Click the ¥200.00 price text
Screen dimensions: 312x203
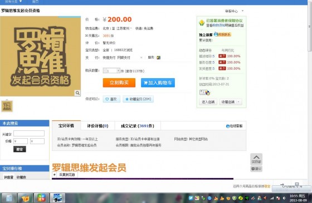(117, 19)
